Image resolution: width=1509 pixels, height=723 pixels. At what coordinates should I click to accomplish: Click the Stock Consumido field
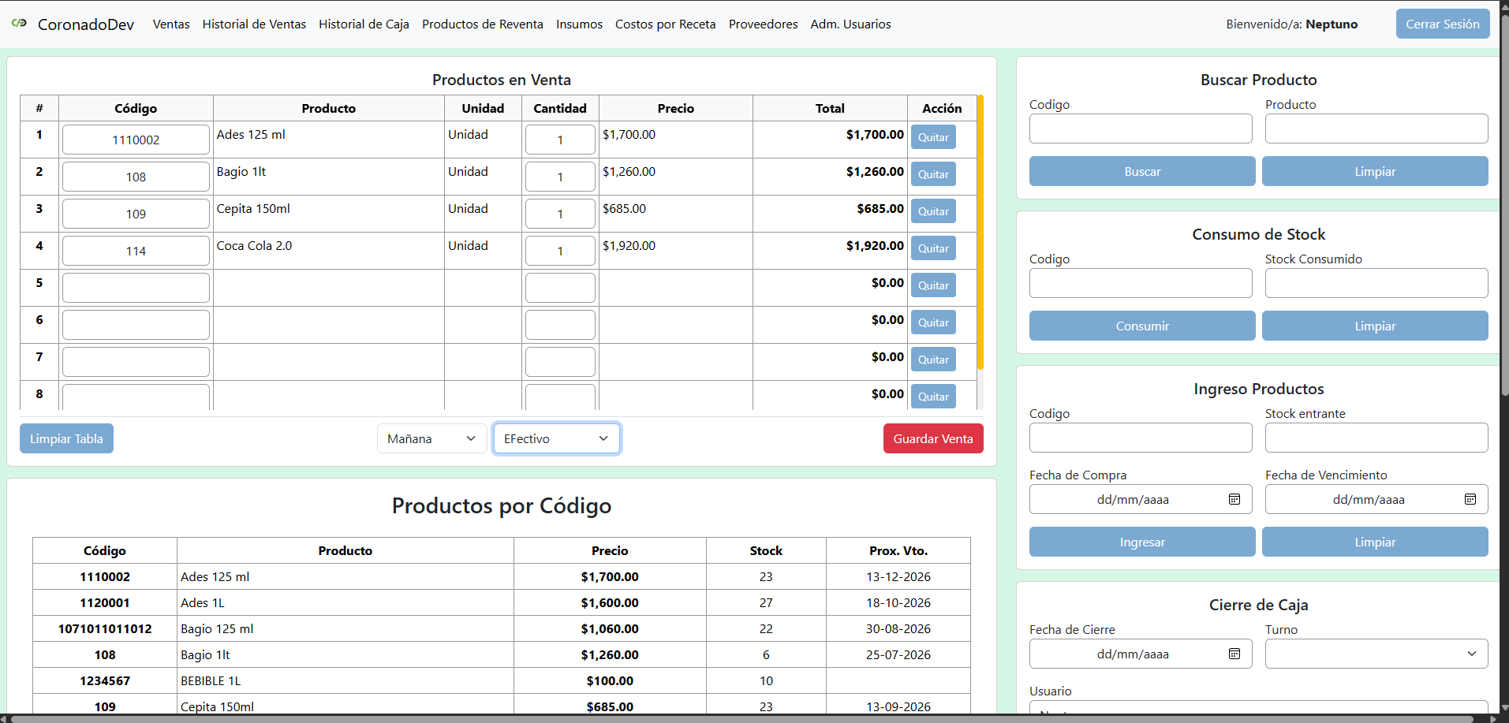tap(1376, 283)
